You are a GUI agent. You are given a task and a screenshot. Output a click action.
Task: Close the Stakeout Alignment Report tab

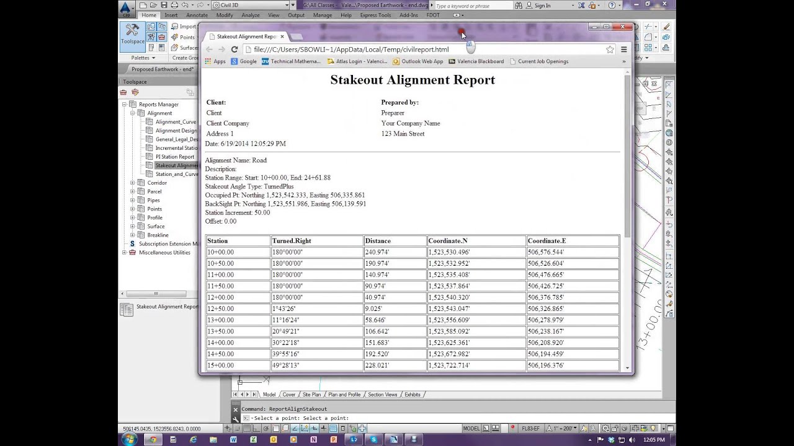[282, 37]
